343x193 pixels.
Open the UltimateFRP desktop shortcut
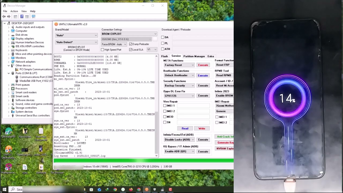(x=8, y=133)
